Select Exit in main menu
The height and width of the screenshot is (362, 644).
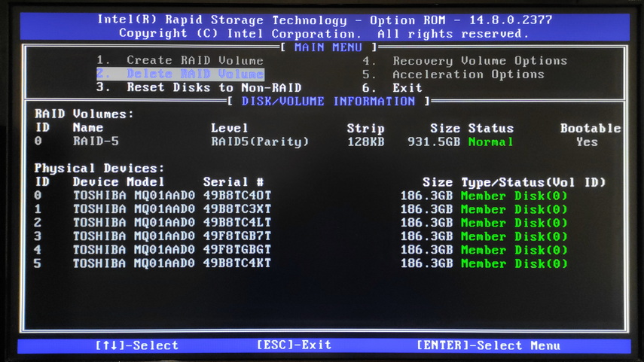pos(392,88)
